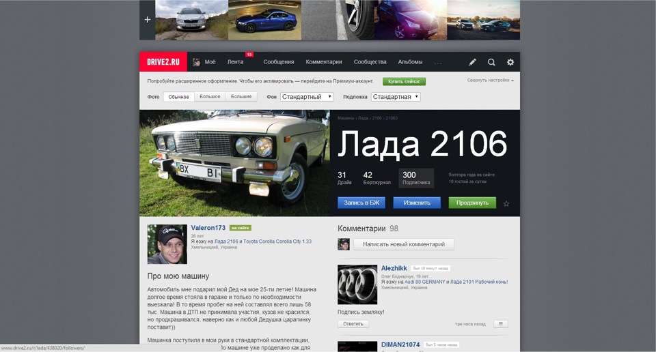Click Ответить under Alezhikk comment
The width and height of the screenshot is (656, 352).
tap(353, 324)
